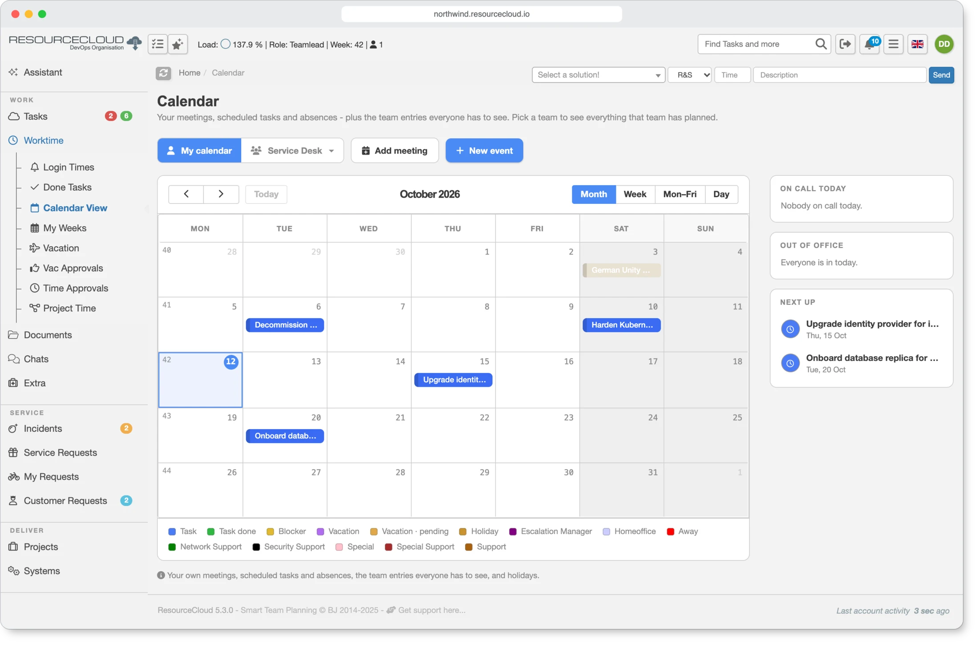Expand the Service Desk team dropdown
979x649 pixels.
pos(292,150)
